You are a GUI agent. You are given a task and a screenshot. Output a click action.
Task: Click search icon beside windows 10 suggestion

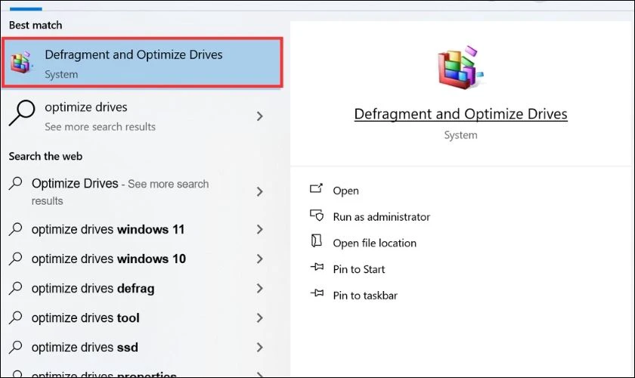click(16, 259)
